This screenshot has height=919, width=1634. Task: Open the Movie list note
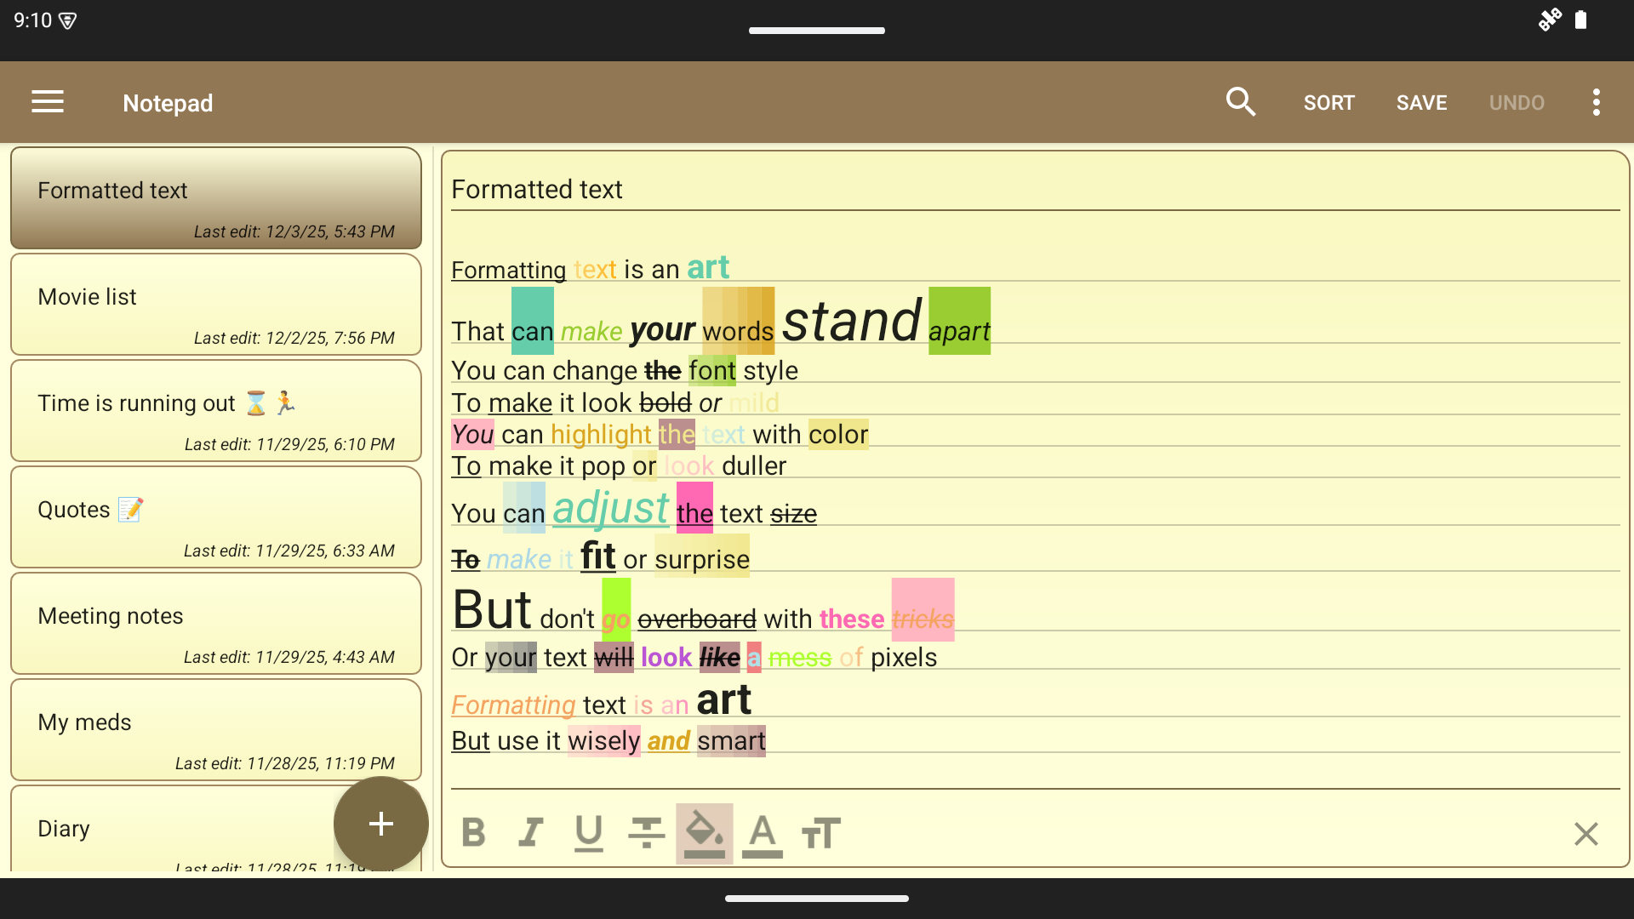(x=216, y=305)
